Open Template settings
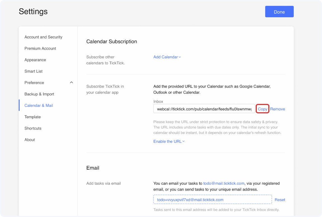322x217 pixels. [x=32, y=117]
